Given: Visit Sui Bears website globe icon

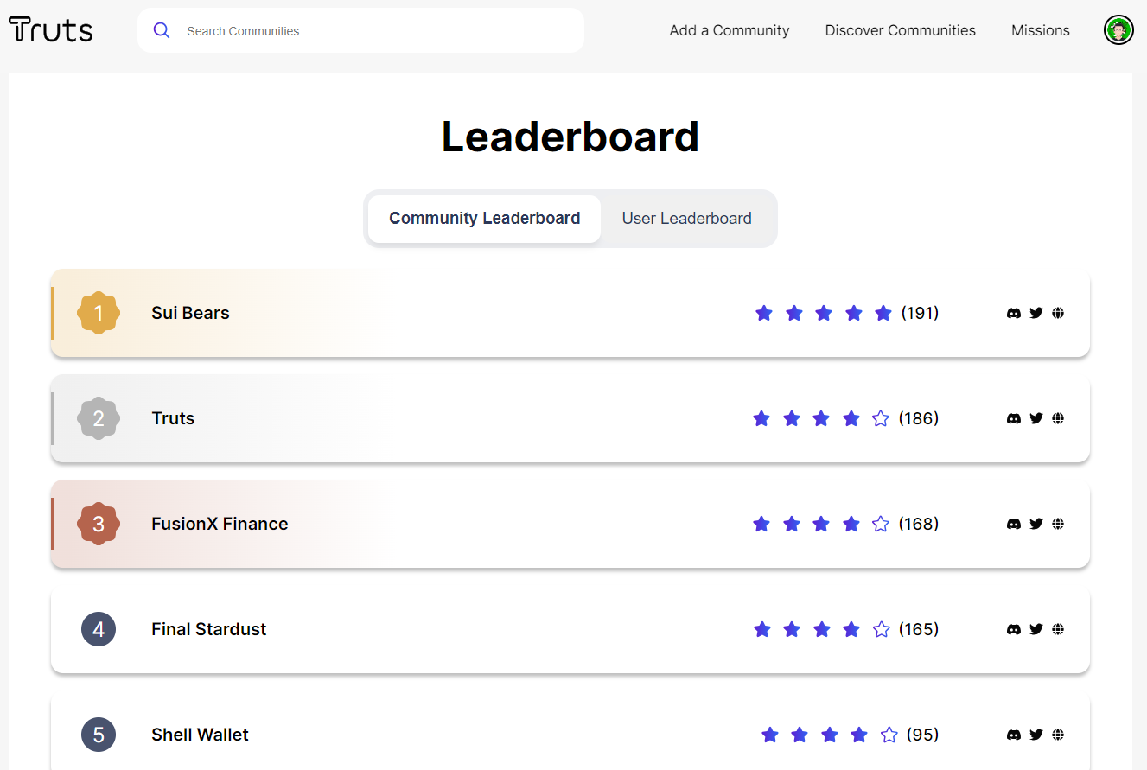Looking at the screenshot, I should pos(1058,313).
